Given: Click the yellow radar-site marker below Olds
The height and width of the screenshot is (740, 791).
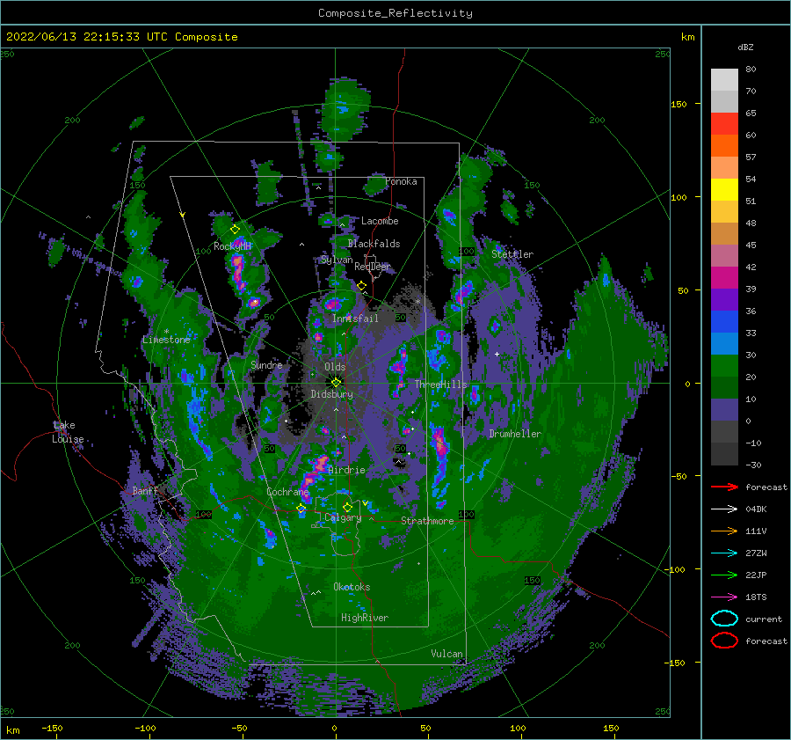Looking at the screenshot, I should click(336, 383).
